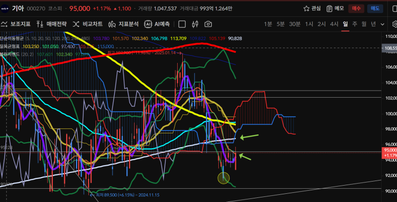Click Ichimoku value 115,000
The height and width of the screenshot is (202, 397).
(105, 47)
